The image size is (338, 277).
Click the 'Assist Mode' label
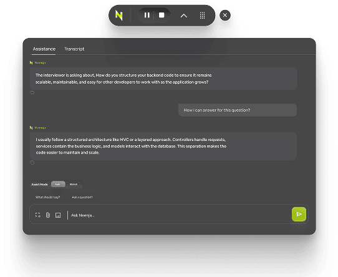pyautogui.click(x=39, y=185)
